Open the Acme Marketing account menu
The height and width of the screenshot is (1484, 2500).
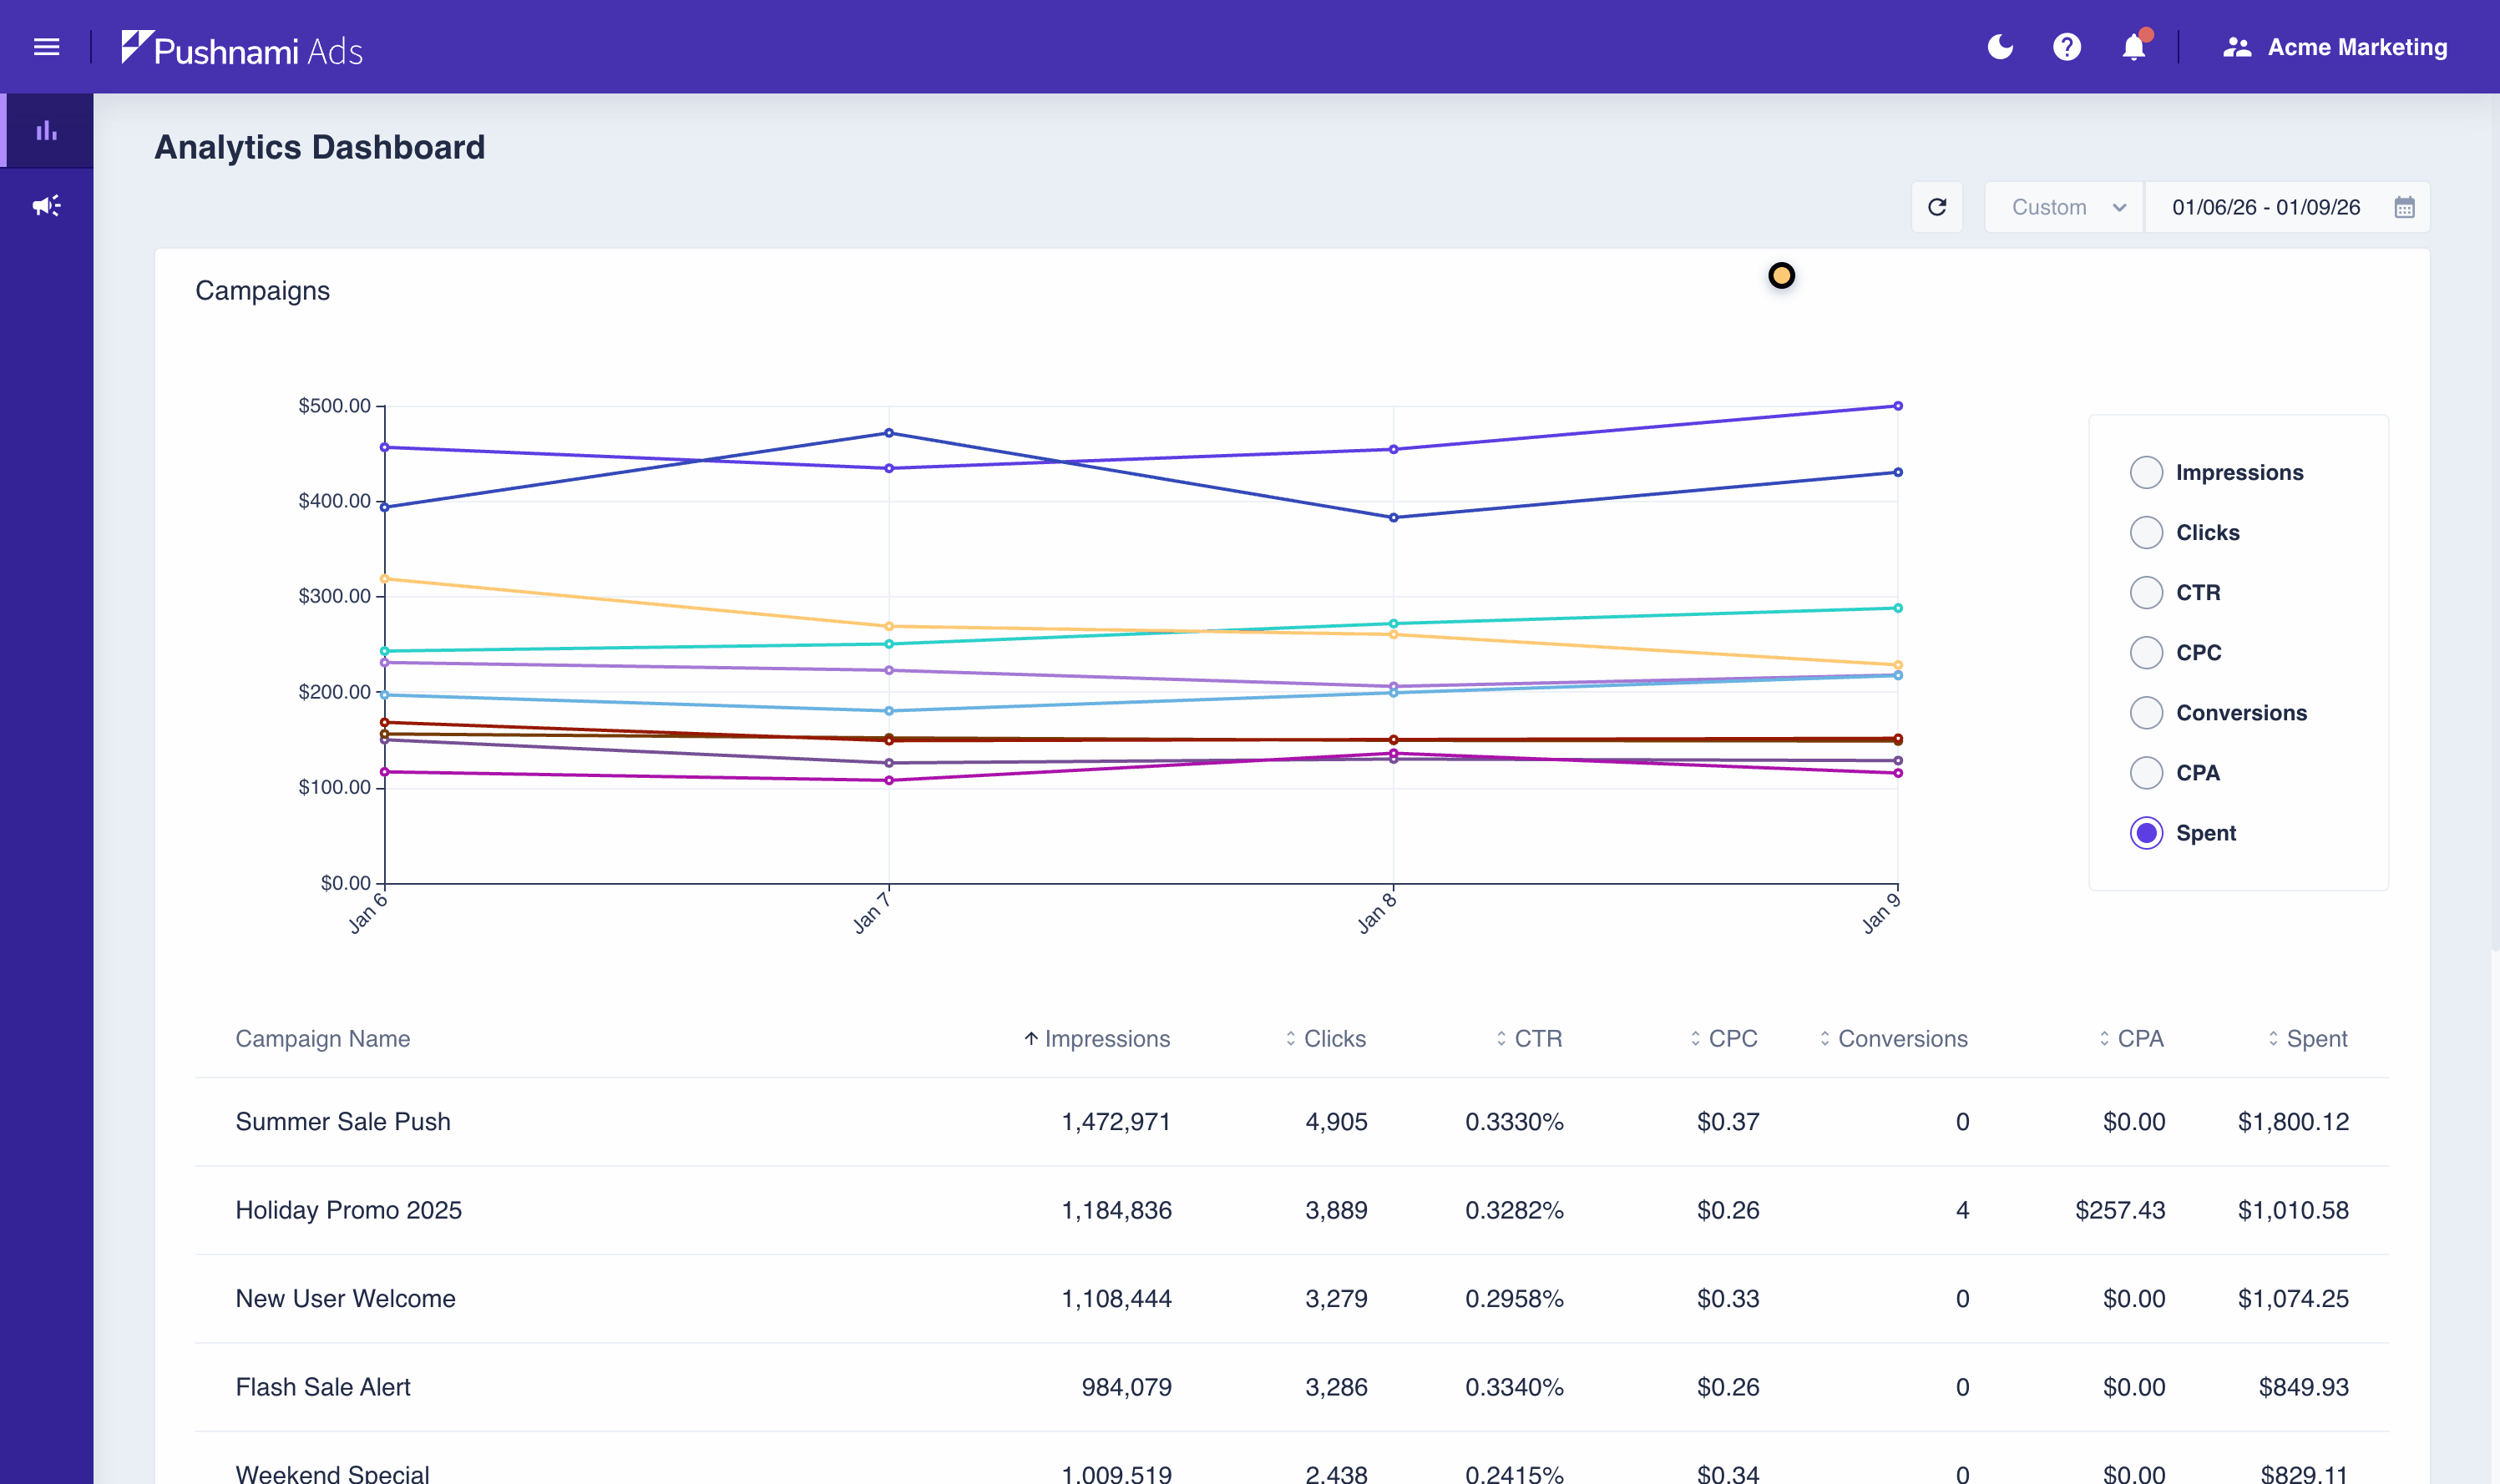point(2335,47)
